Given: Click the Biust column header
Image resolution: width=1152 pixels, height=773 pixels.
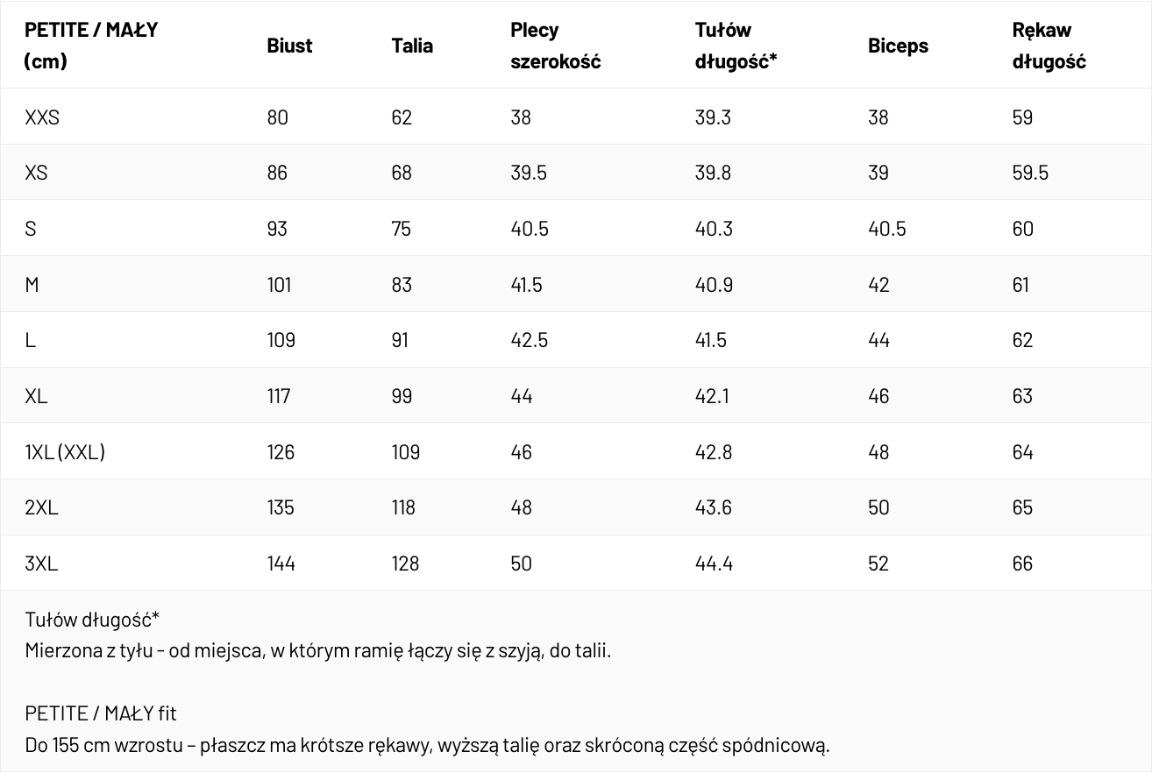Looking at the screenshot, I should click(x=289, y=46).
